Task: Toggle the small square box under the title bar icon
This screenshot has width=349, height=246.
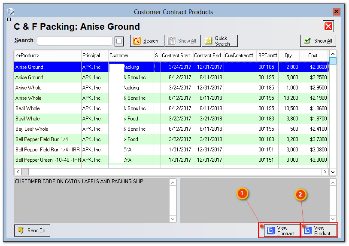Action: 9,19
